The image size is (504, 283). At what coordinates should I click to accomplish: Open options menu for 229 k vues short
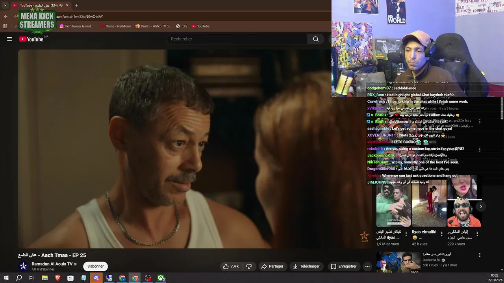477,233
